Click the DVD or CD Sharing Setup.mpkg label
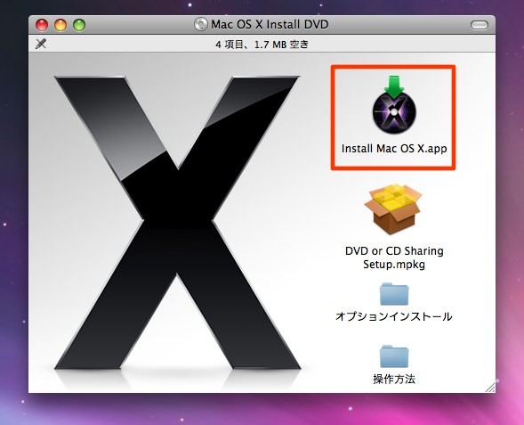 click(394, 257)
